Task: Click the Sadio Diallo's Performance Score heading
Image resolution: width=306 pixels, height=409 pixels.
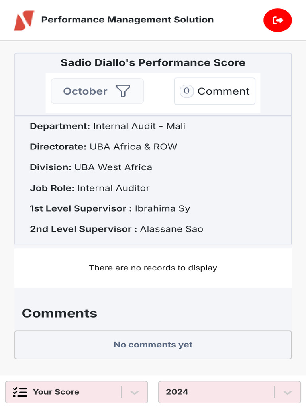Action: coord(153,63)
